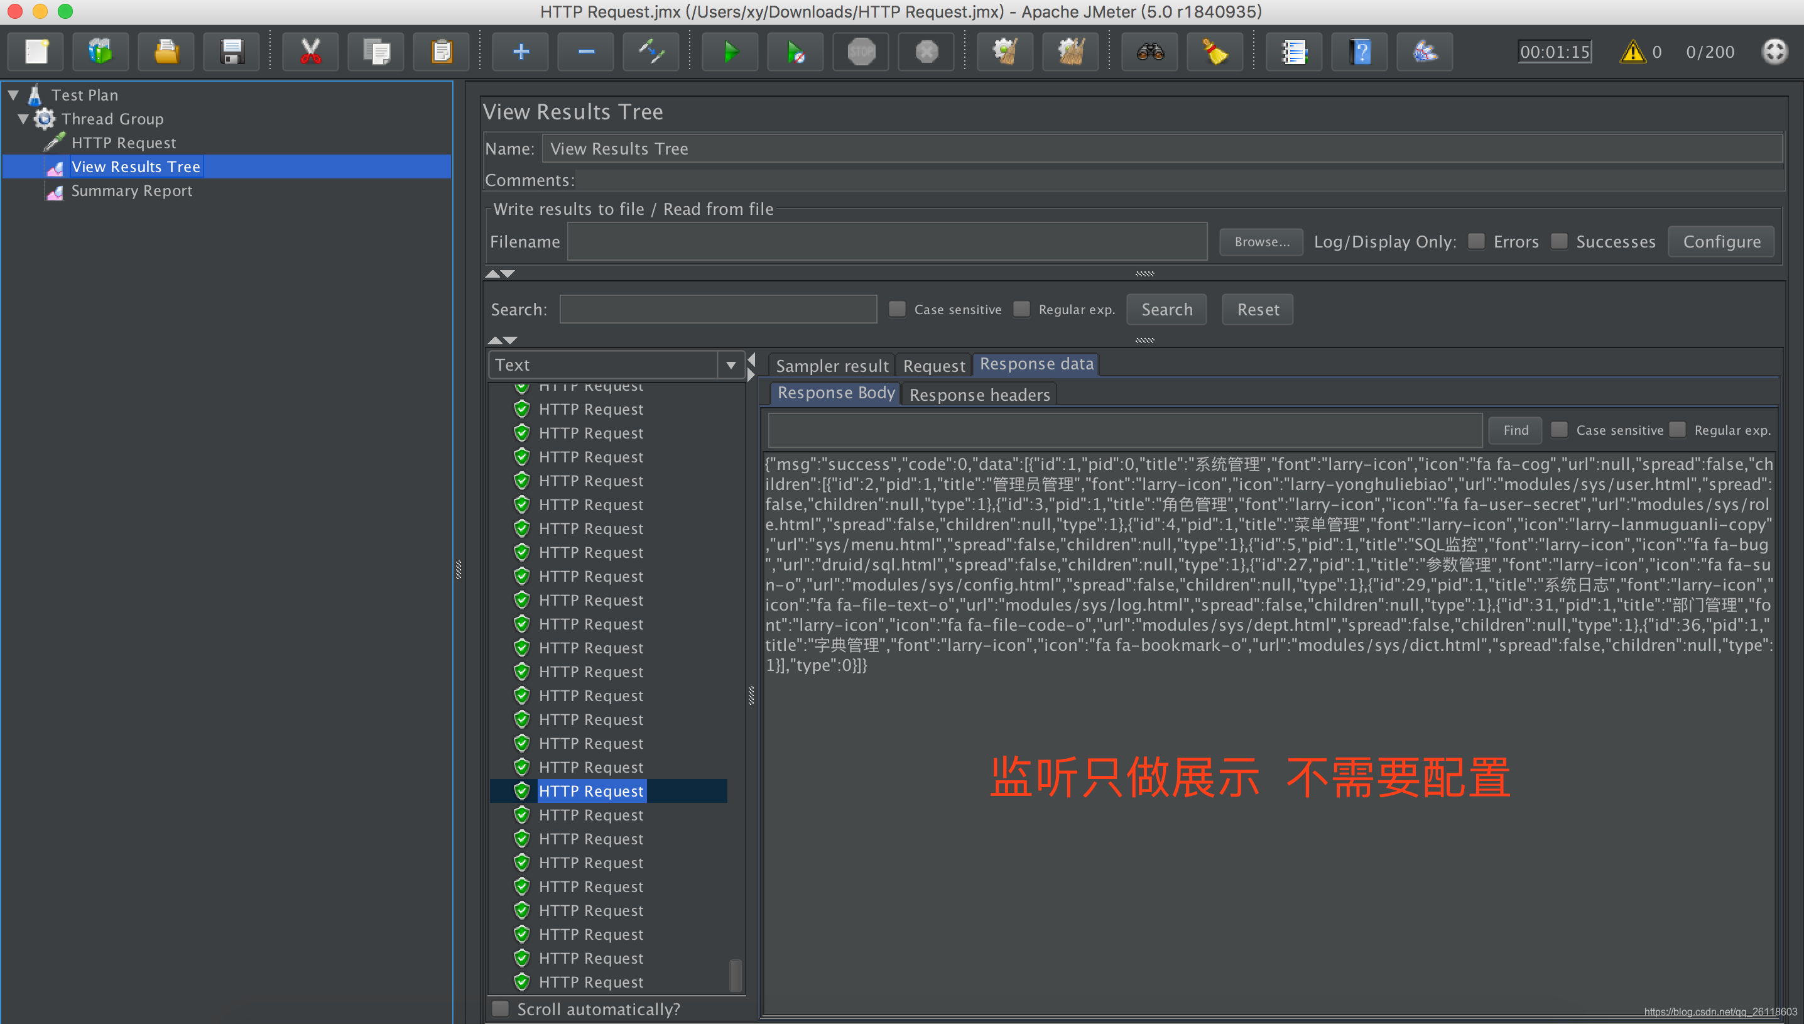
Task: Shut down threads with the gray X icon
Action: click(926, 52)
